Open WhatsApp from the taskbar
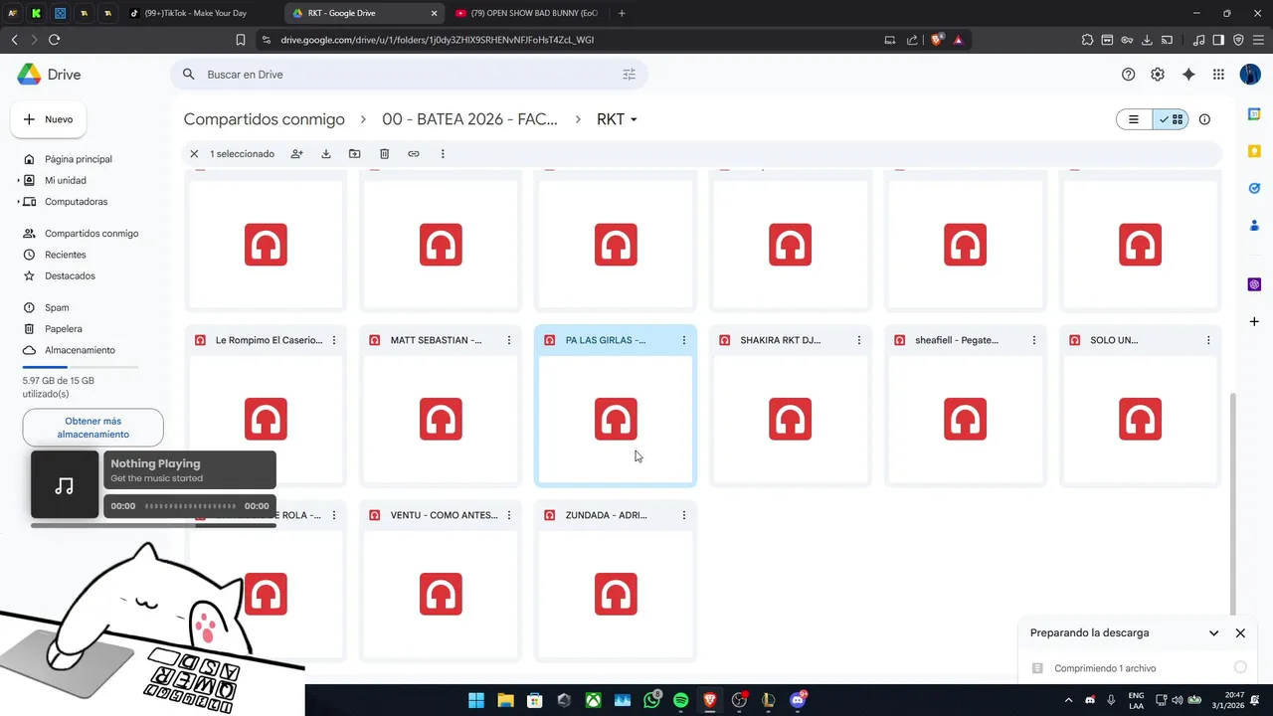1273x716 pixels. click(651, 700)
